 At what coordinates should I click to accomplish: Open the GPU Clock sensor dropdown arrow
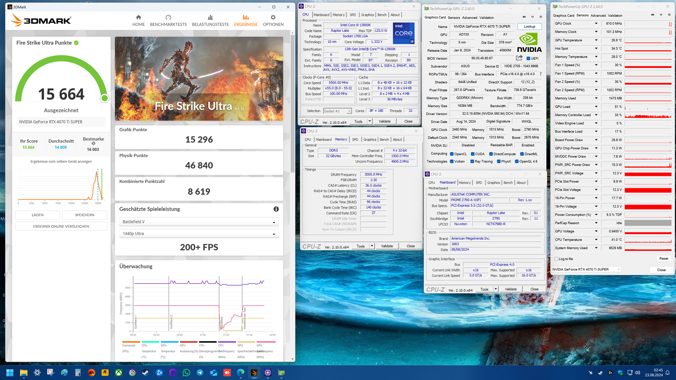click(x=596, y=24)
